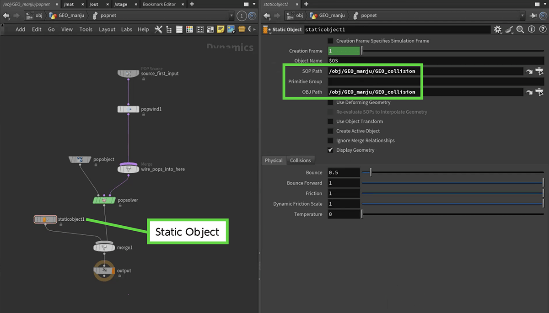Jump to operator arrow beside OBJ Path
This screenshot has height=313, width=549.
tap(529, 92)
